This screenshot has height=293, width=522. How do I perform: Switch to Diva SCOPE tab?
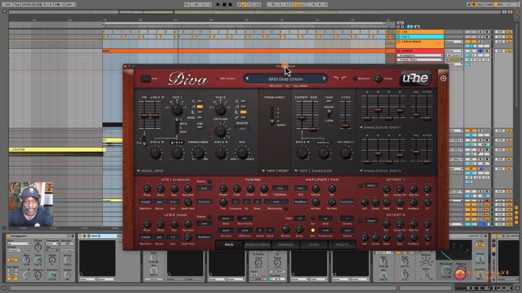(x=313, y=245)
